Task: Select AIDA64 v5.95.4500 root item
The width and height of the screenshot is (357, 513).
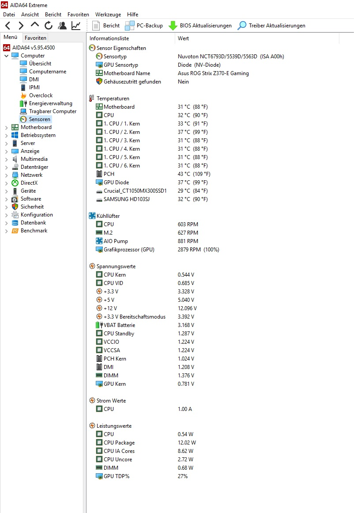Action: click(x=29, y=47)
